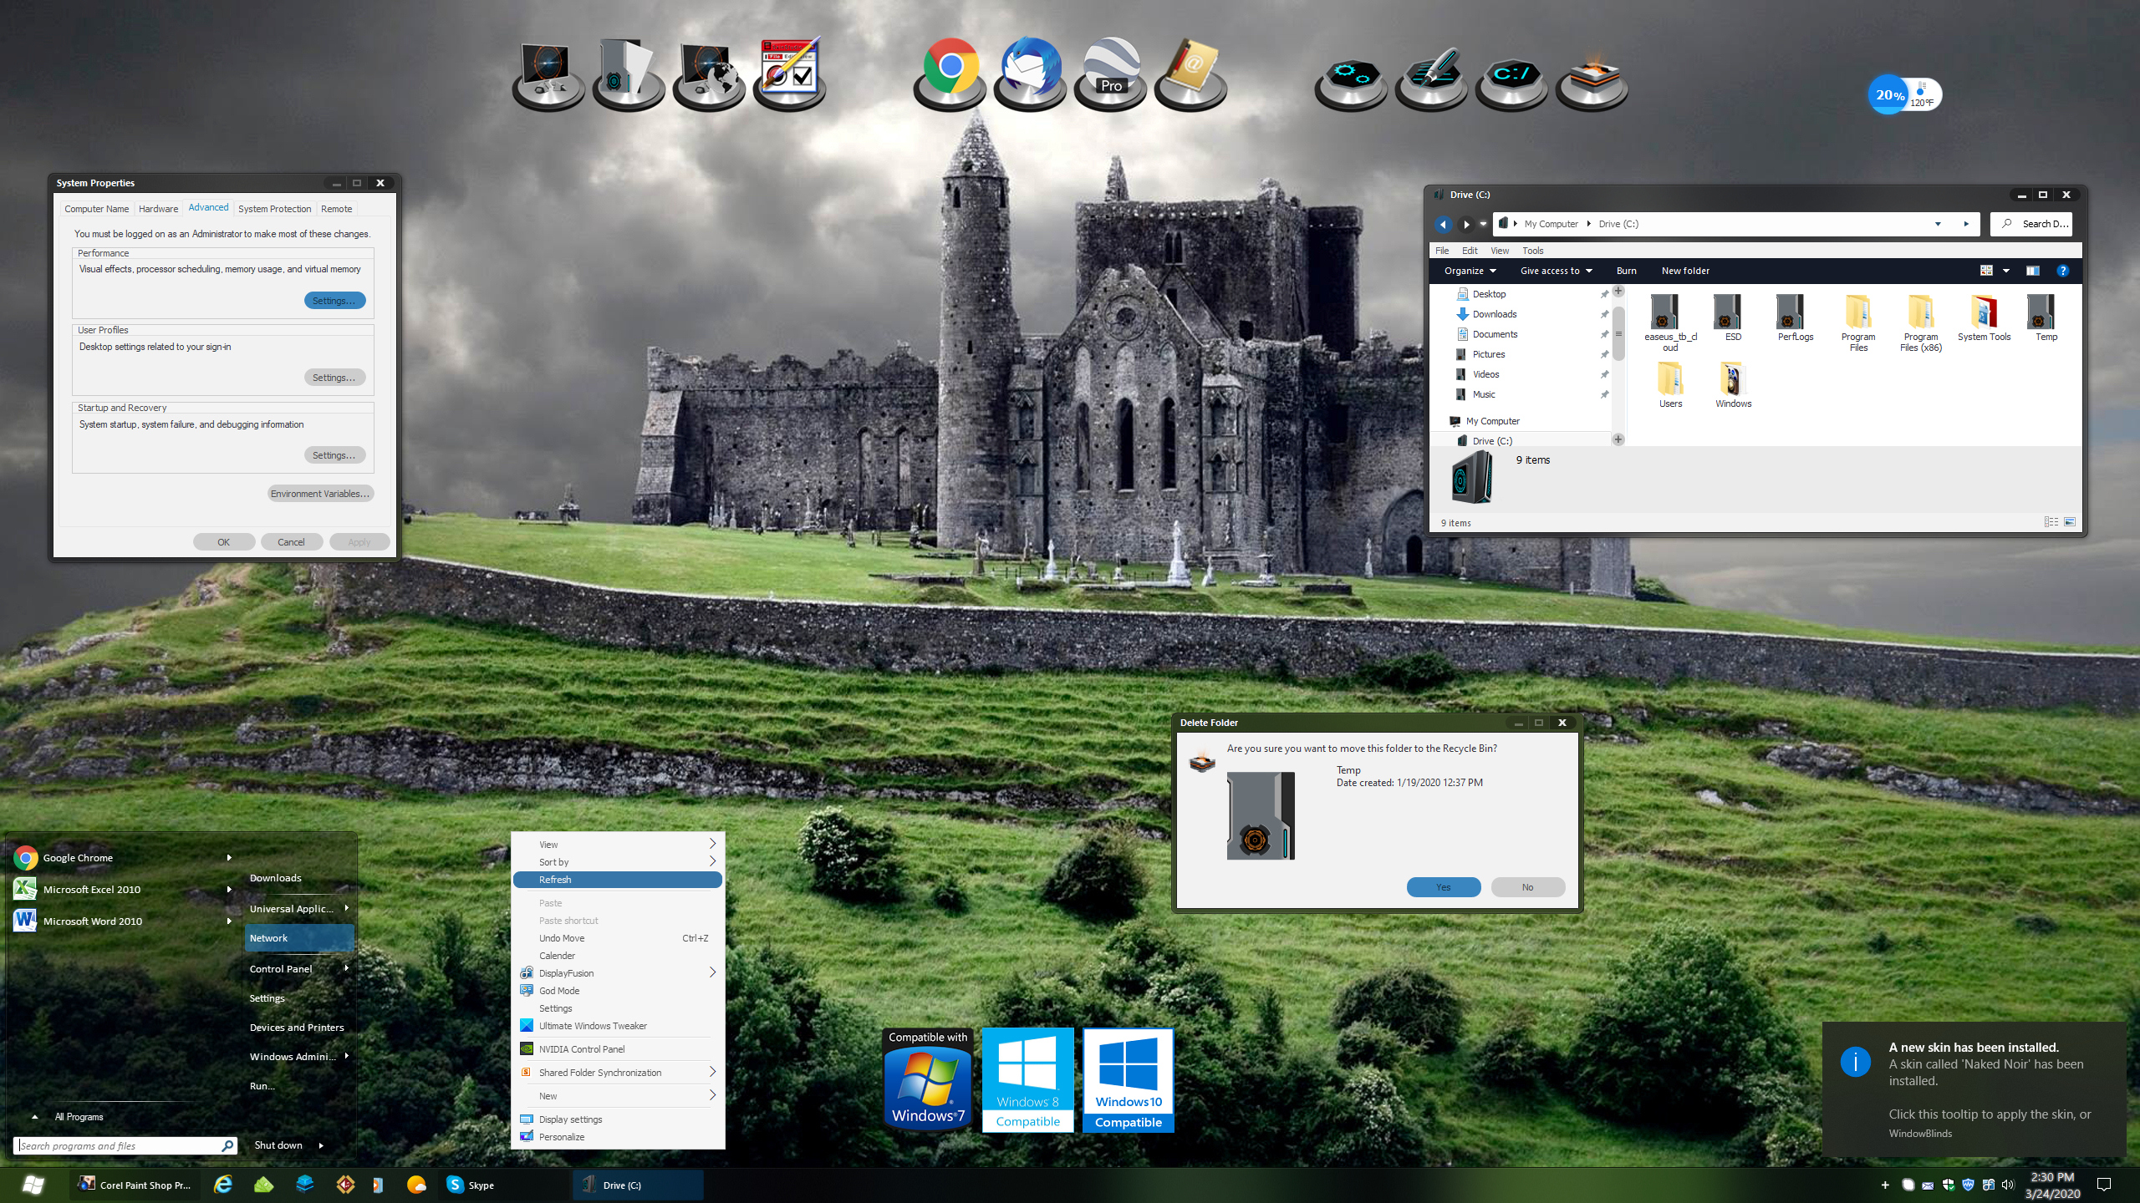This screenshot has width=2140, height=1203.
Task: Confirm Yes in Delete Folder dialog
Action: (x=1443, y=887)
